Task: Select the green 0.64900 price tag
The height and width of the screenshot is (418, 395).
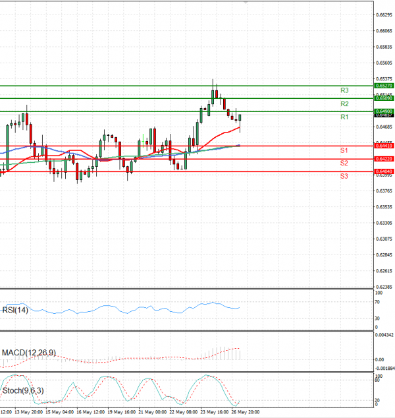Action: coord(384,111)
